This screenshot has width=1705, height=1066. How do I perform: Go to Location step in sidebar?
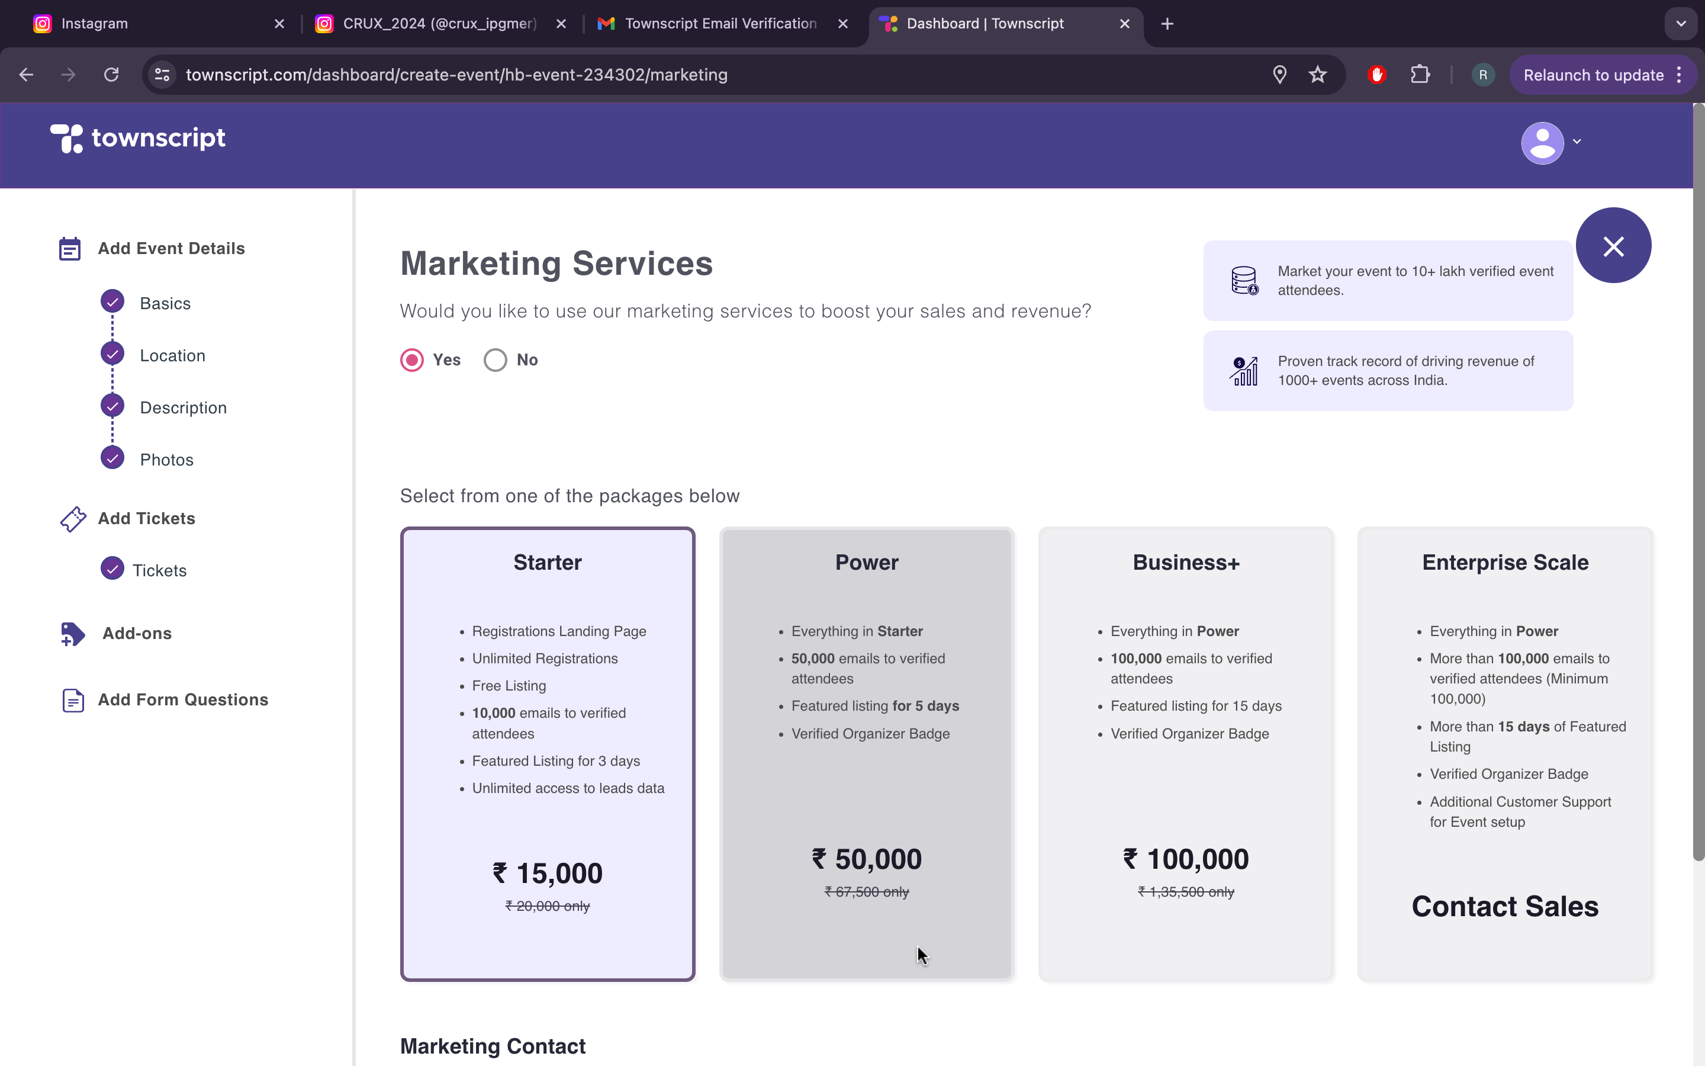[173, 356]
